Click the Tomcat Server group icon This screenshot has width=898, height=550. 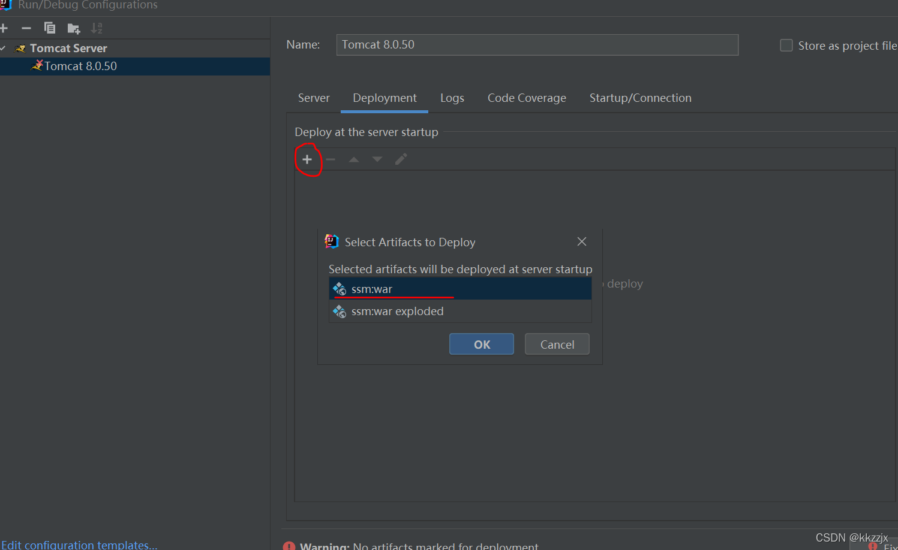point(20,49)
